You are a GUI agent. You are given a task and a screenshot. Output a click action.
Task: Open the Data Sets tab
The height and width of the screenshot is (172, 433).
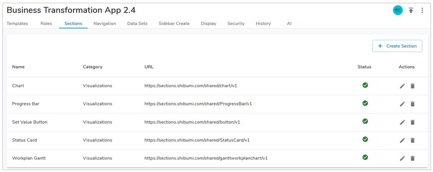coord(137,24)
